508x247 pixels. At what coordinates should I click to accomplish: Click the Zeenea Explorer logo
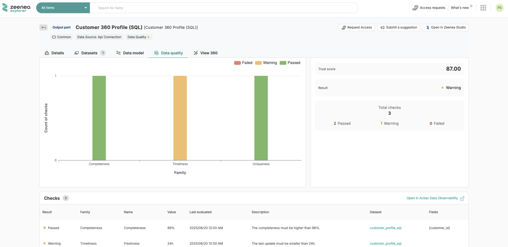(x=17, y=8)
